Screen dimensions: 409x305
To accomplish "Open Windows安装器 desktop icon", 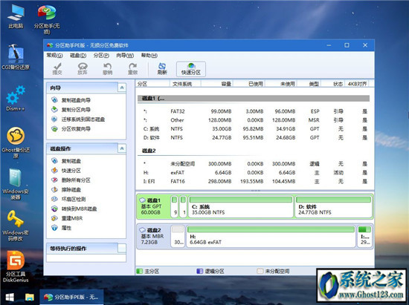I will click(16, 184).
